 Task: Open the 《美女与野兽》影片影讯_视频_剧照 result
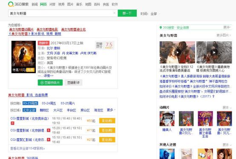pos(35,34)
